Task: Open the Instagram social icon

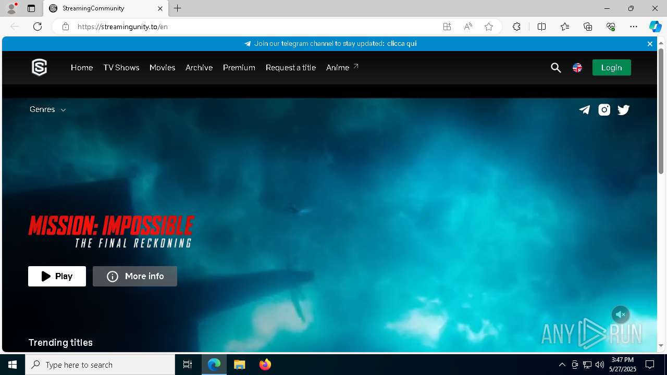Action: coord(604,109)
